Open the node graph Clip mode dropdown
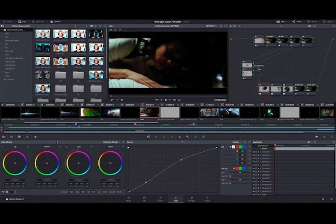 (311, 26)
